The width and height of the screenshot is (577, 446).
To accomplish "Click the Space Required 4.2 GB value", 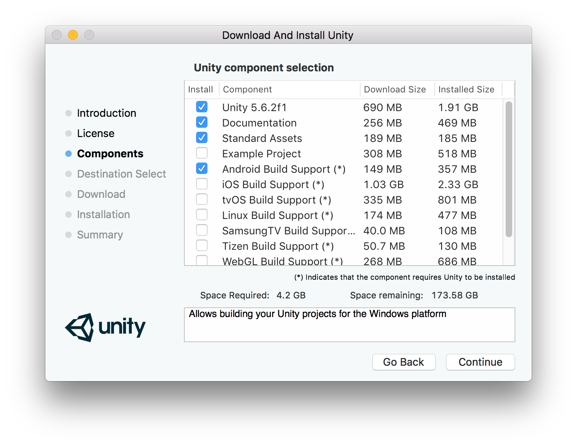I will tap(291, 295).
